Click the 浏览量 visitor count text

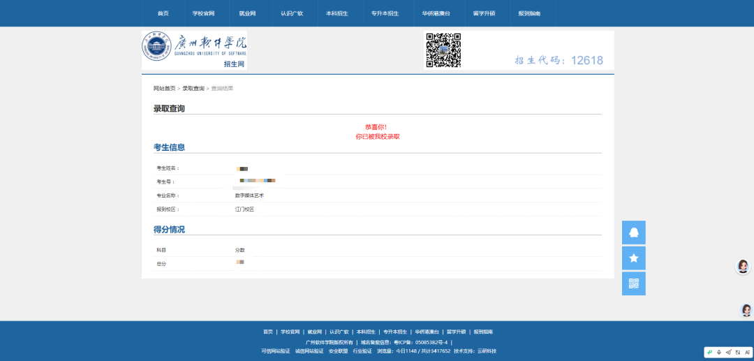click(x=414, y=351)
